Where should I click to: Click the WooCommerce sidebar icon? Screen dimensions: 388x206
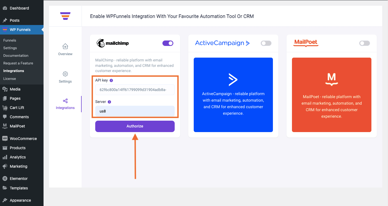pyautogui.click(x=5, y=139)
